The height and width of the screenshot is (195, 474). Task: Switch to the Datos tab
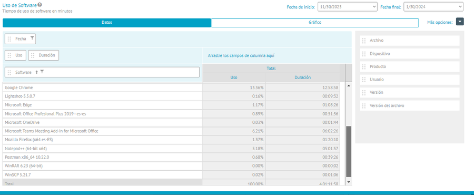click(x=107, y=23)
